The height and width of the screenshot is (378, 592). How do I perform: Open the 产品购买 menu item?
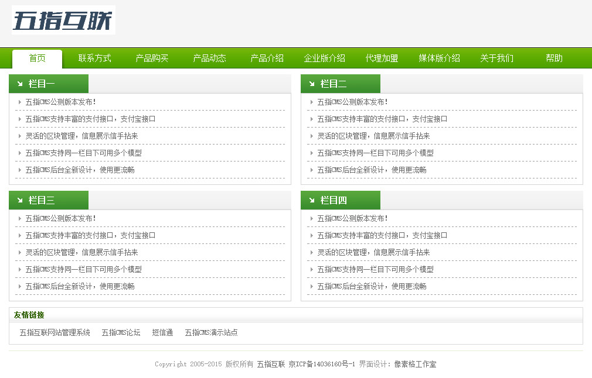(x=151, y=58)
